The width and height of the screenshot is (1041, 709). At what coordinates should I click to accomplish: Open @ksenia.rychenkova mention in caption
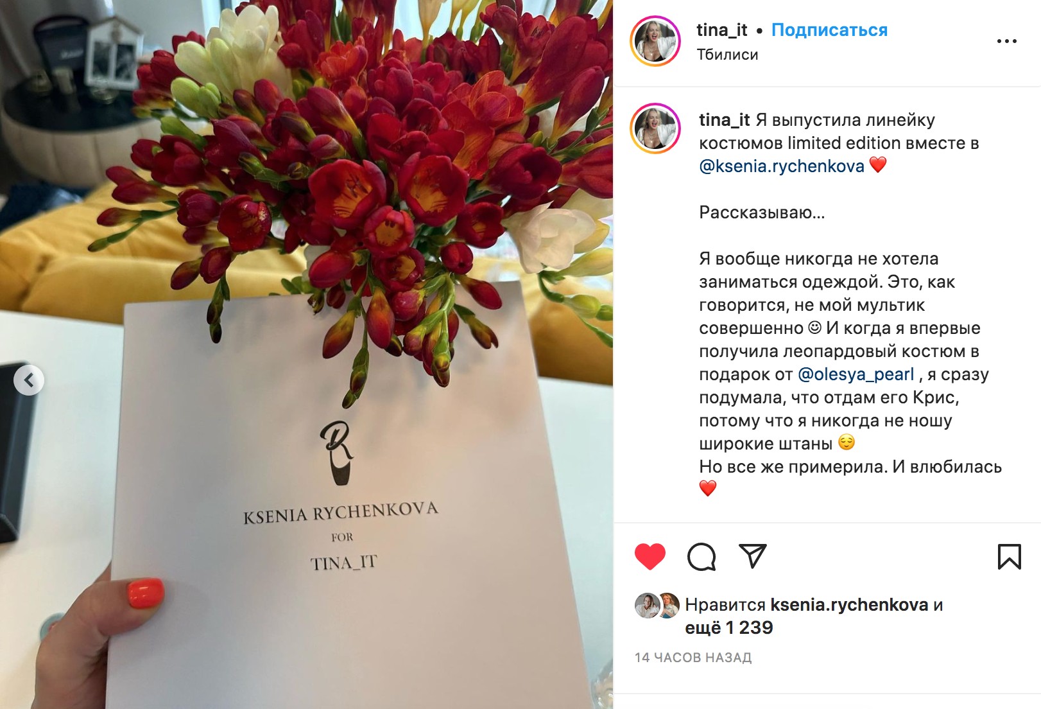tap(782, 166)
